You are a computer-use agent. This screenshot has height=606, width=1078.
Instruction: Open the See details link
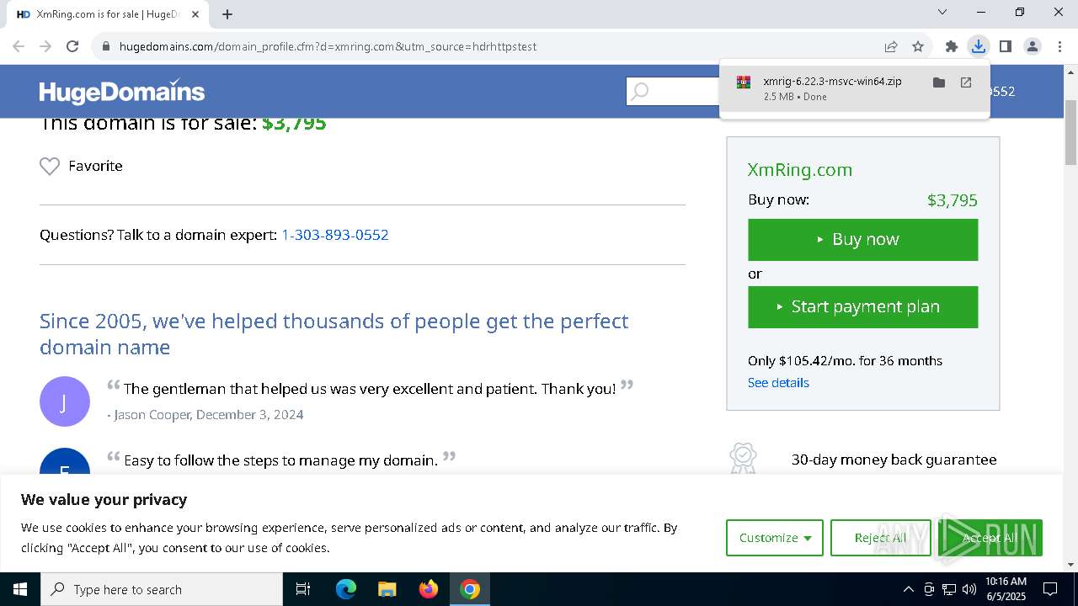click(x=778, y=382)
